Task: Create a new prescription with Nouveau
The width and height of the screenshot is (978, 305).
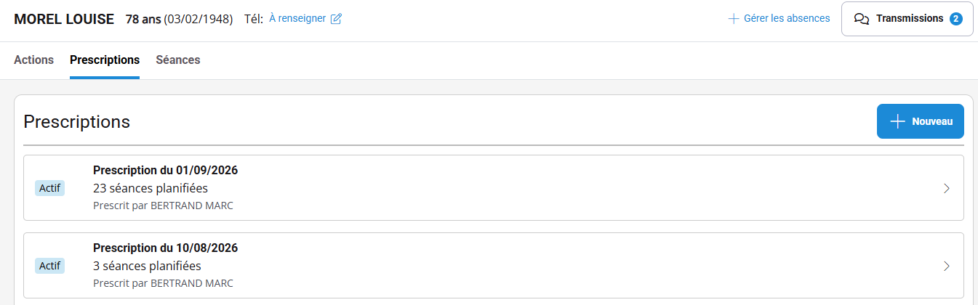Action: 920,121
